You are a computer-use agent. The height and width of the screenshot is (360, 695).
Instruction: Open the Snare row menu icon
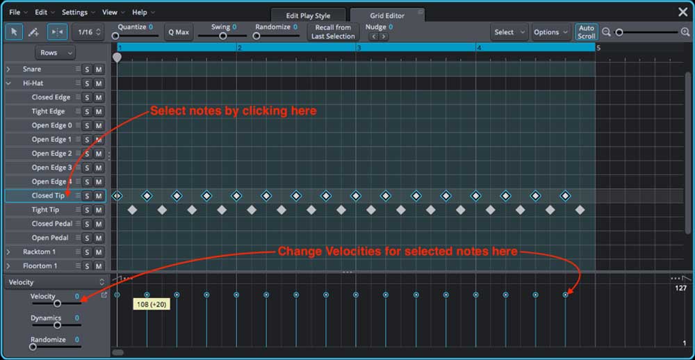[78, 69]
